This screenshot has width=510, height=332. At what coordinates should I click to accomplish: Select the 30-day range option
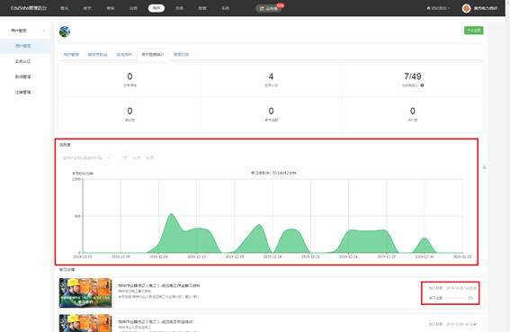(x=137, y=157)
